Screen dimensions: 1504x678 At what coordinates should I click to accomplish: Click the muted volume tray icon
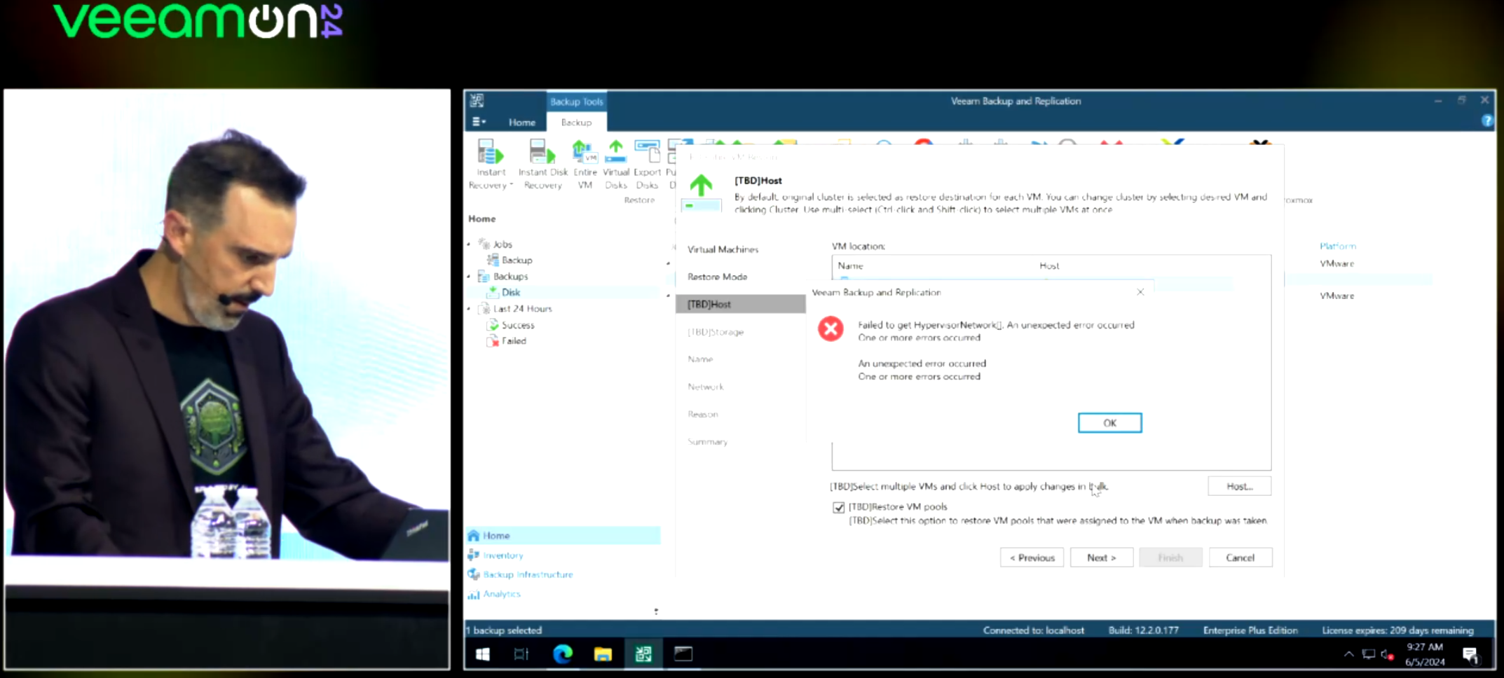point(1387,655)
